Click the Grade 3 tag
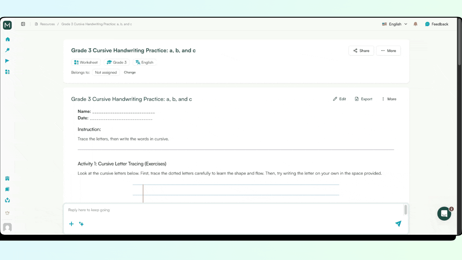The image size is (462, 260). pyautogui.click(x=117, y=62)
